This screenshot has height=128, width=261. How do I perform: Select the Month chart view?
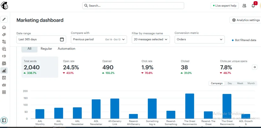(251, 83)
